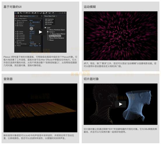
Task: Click the heading 音效器
Action: (8, 79)
